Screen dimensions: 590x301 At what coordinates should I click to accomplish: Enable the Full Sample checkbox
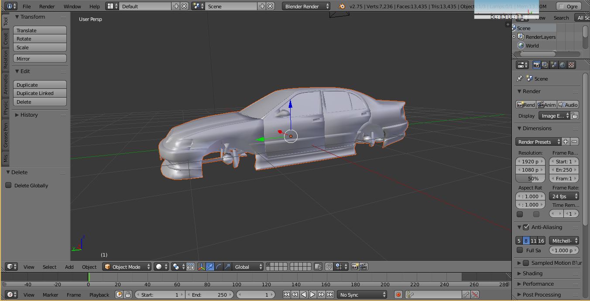(520, 250)
